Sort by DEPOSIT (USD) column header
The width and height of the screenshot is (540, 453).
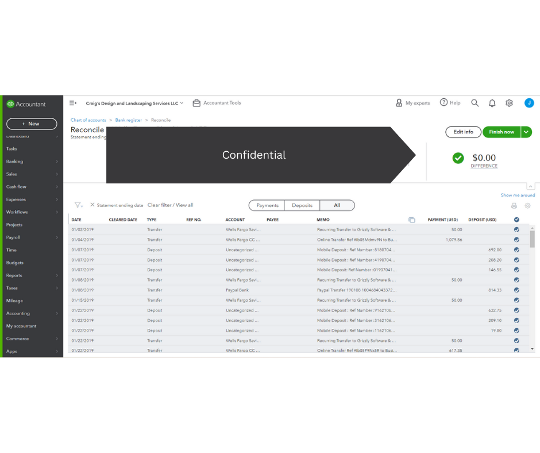click(482, 220)
